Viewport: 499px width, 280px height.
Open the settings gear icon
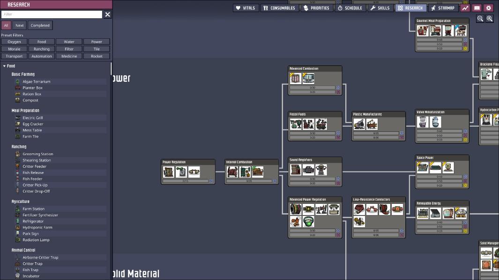pyautogui.click(x=489, y=8)
